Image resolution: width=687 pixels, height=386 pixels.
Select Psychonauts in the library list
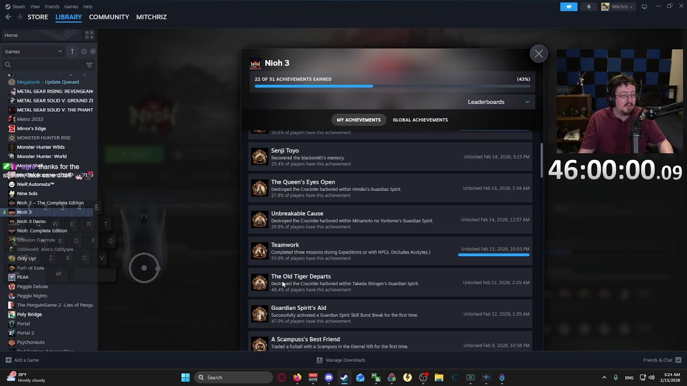click(x=31, y=342)
